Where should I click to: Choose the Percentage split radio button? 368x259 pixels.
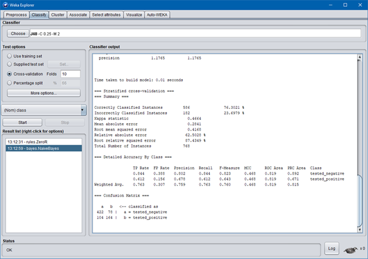point(10,83)
